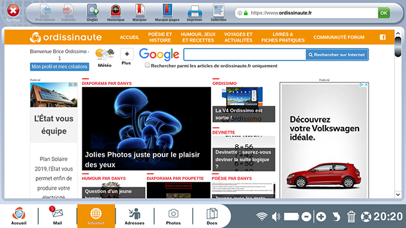Click the red Fermer close icon
The height and width of the screenshot is (228, 406).
[13, 11]
